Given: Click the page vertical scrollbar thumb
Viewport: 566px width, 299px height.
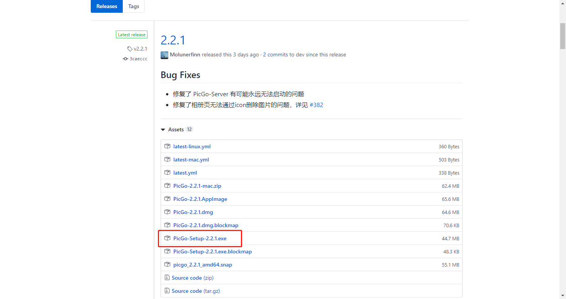Looking at the screenshot, I should click(563, 36).
